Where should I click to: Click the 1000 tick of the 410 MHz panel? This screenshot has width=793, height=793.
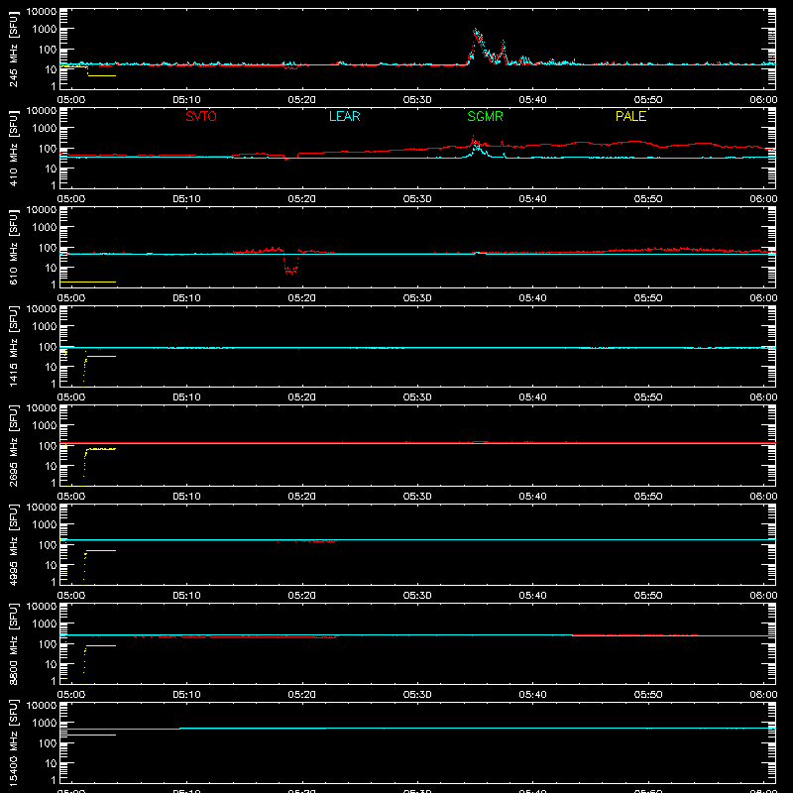click(45, 129)
